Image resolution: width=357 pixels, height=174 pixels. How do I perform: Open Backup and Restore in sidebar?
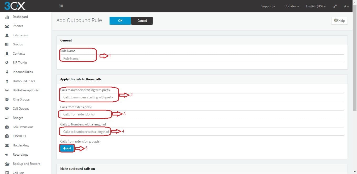[x=27, y=164]
